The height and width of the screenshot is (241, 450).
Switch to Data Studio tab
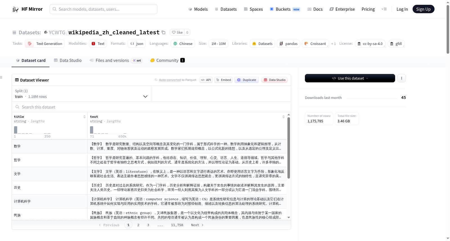[68, 60]
